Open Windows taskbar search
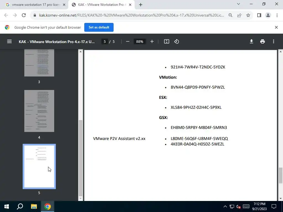Screen dimensions: 283x212 (20, 206)
